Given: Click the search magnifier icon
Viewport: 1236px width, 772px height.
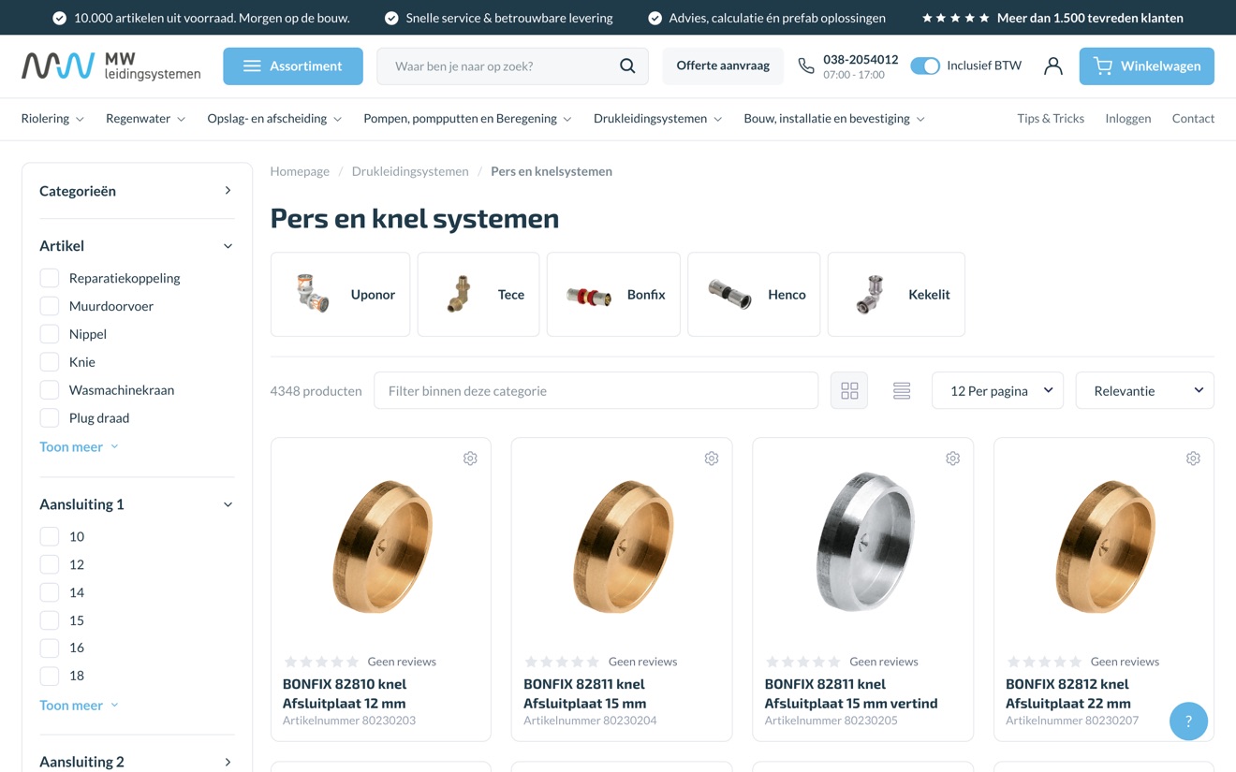Looking at the screenshot, I should click(627, 66).
